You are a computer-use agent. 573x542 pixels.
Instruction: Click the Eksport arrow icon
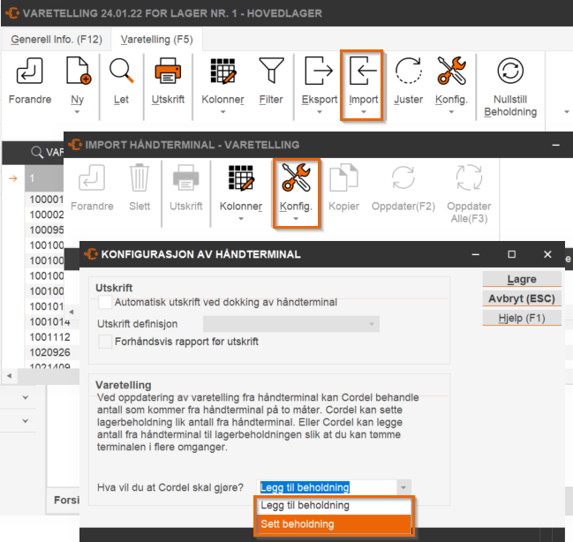[x=319, y=71]
